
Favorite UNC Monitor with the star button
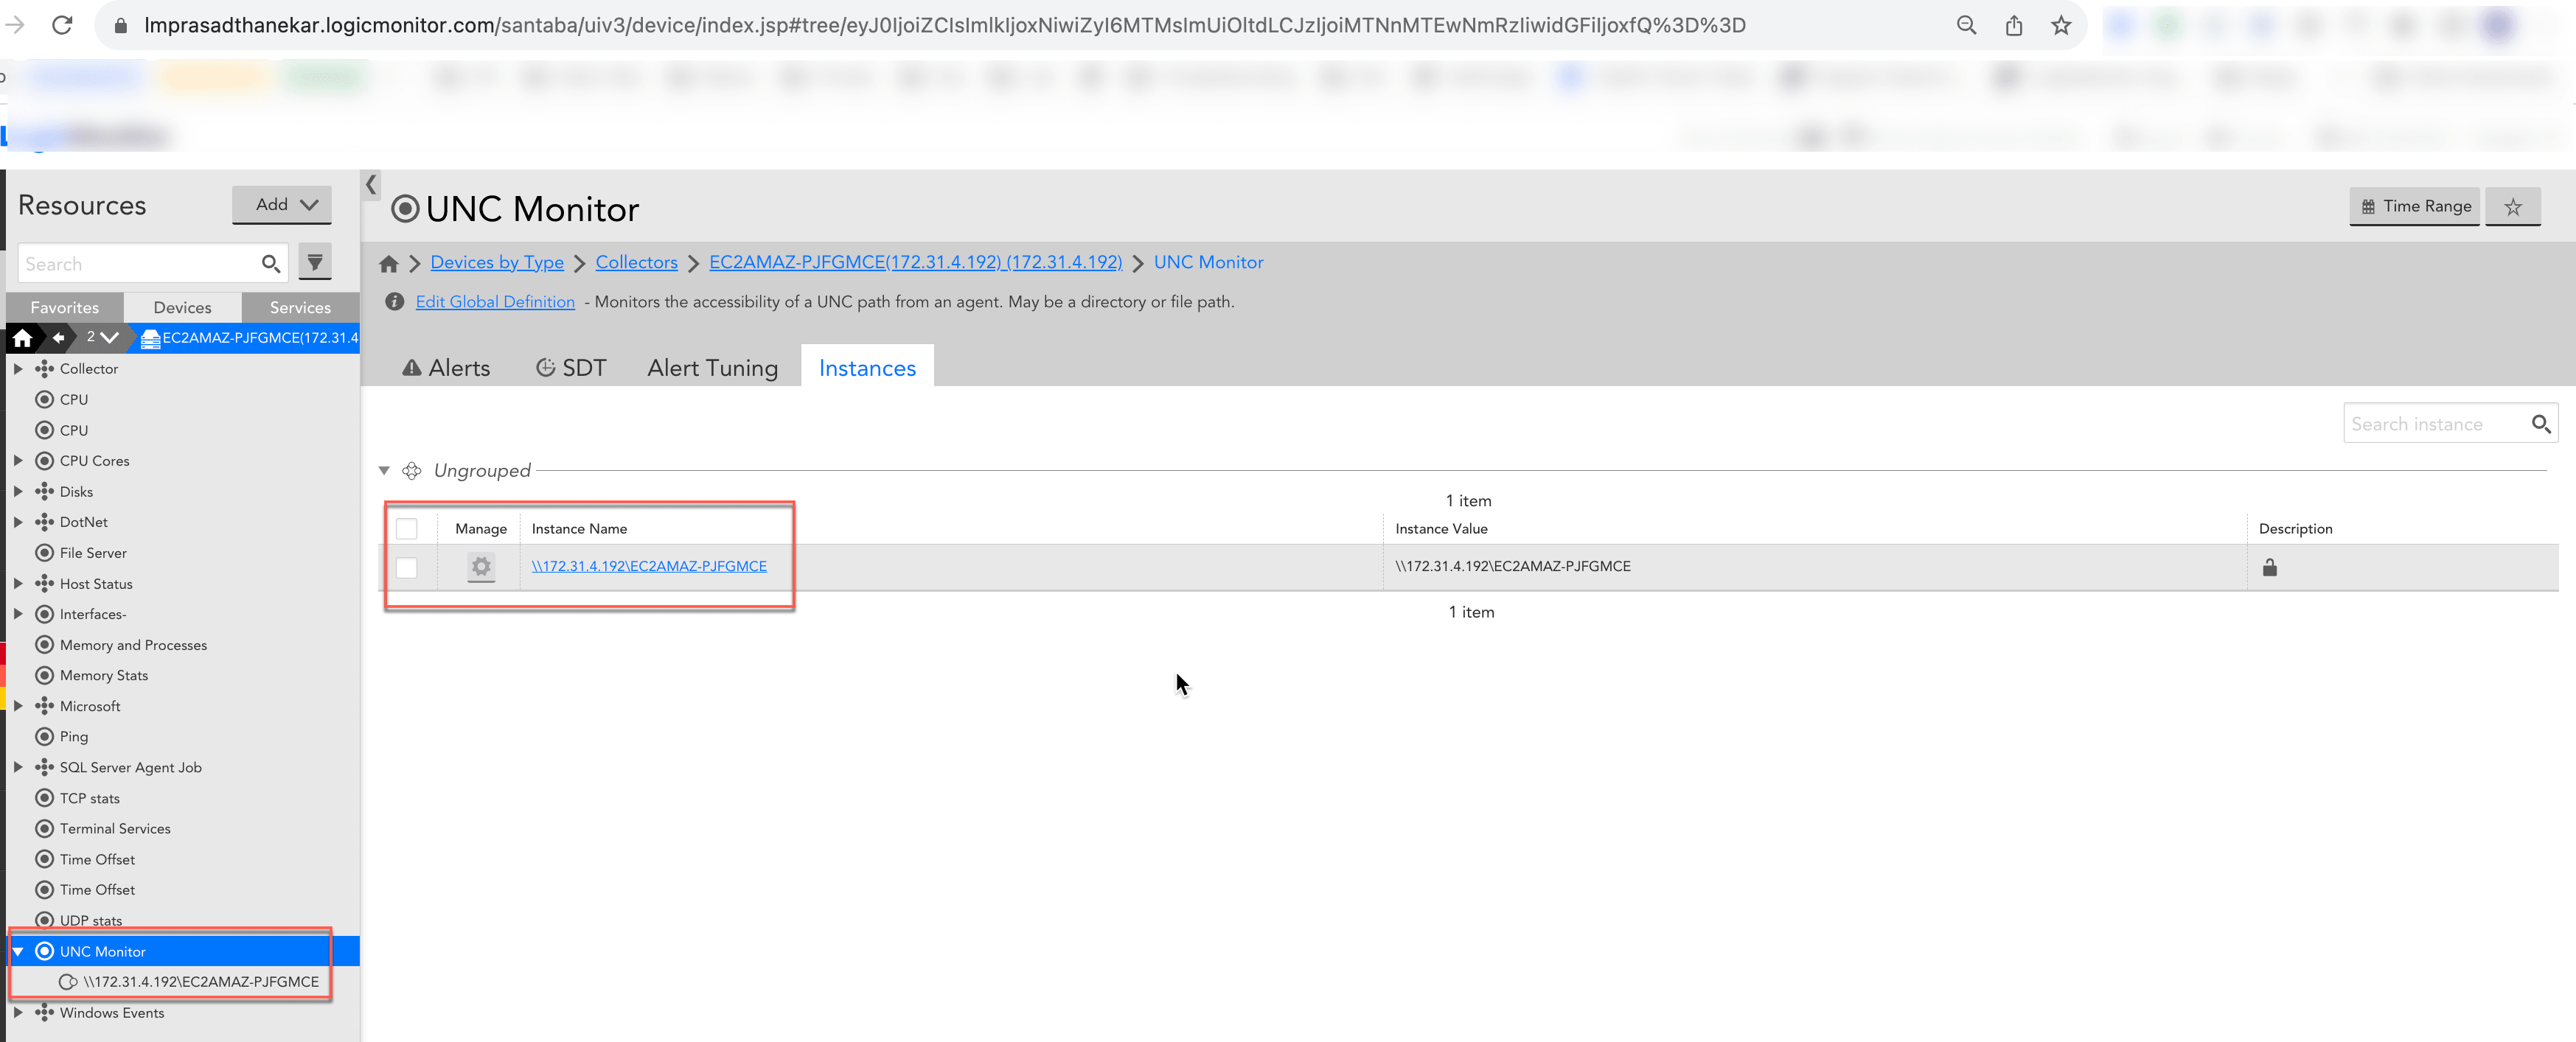[2513, 207]
